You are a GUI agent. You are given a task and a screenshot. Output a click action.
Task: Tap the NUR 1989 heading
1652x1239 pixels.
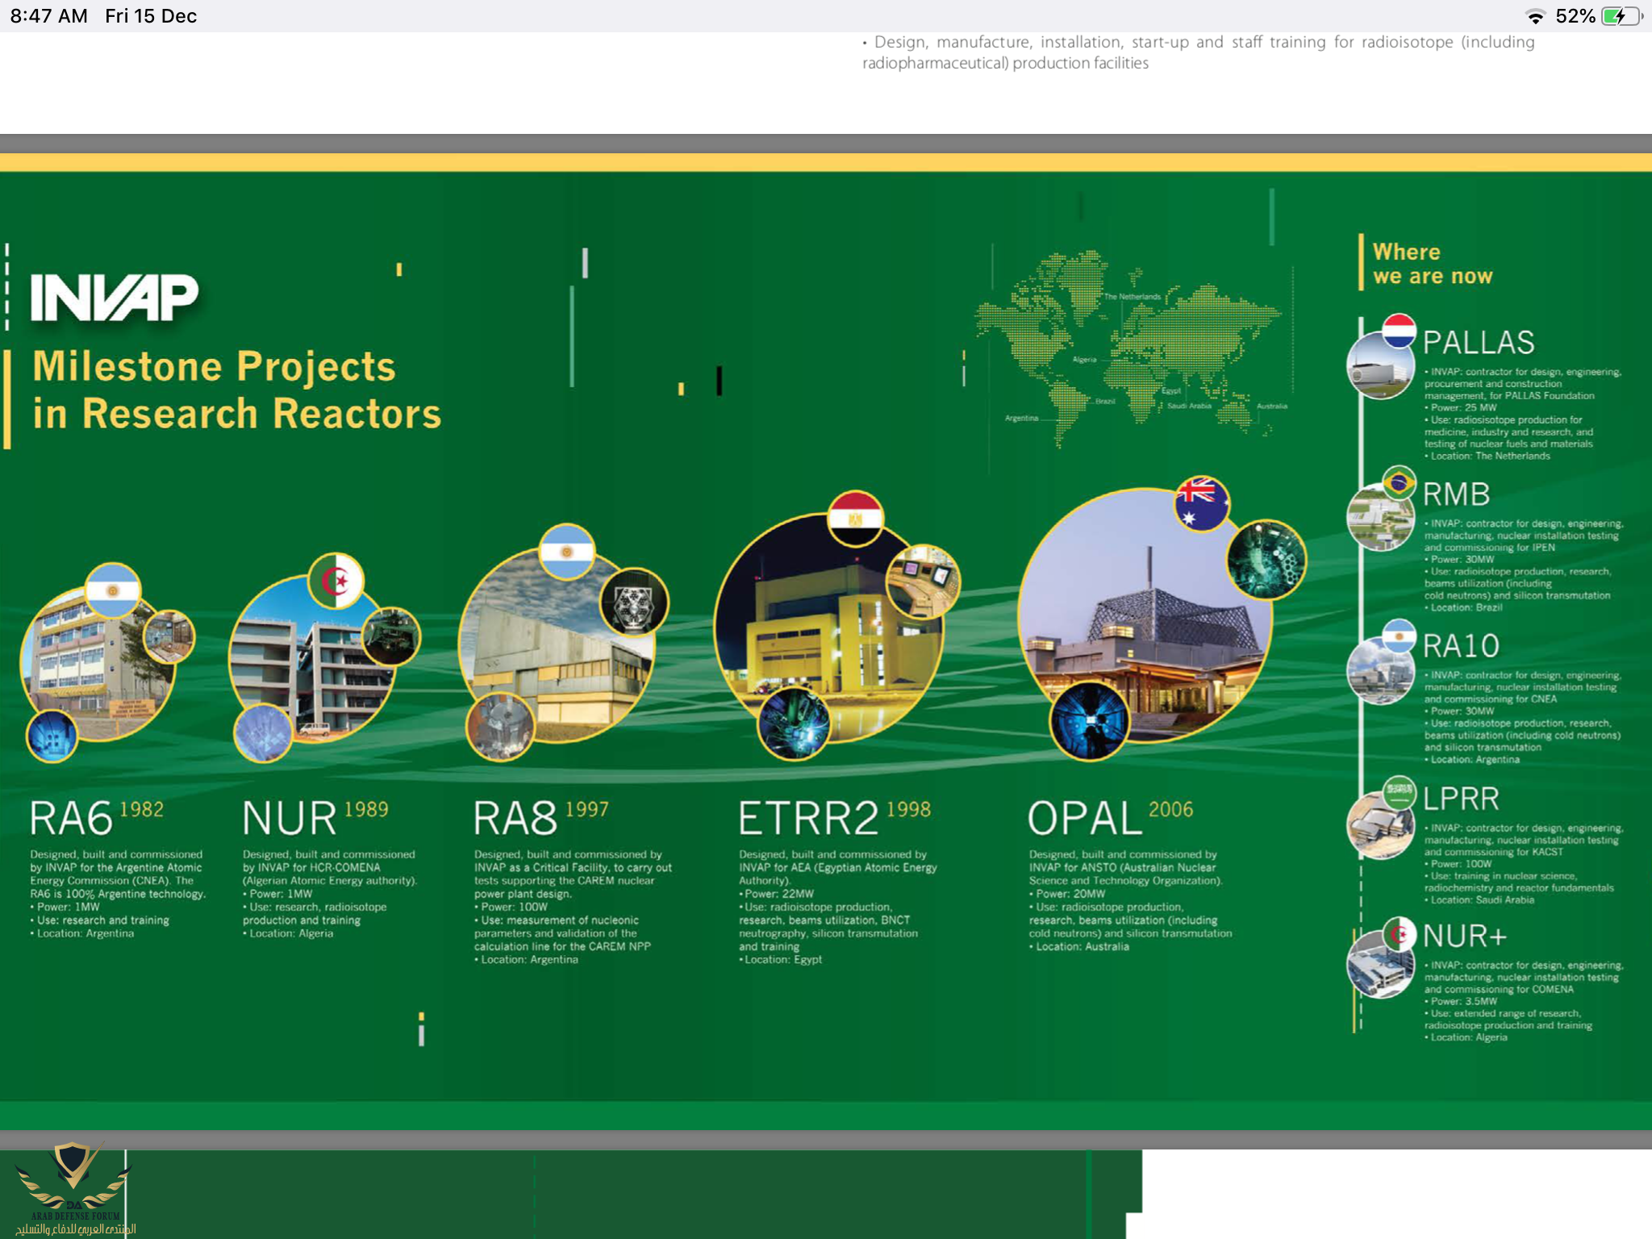pos(315,817)
